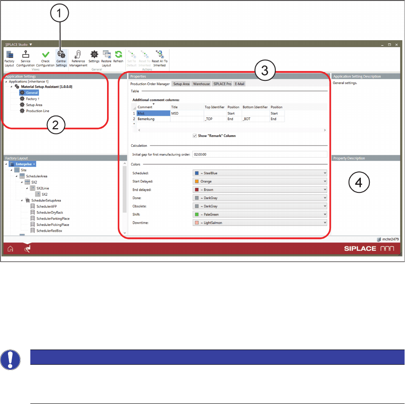Viewport: 405px width, 404px height.
Task: Select SchedulerRedBox in the tree
Action: 46,230
